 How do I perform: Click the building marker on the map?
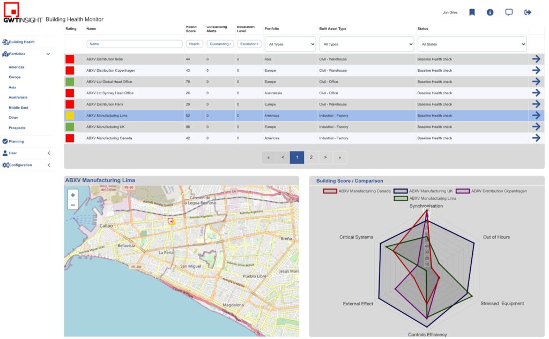pyautogui.click(x=170, y=221)
